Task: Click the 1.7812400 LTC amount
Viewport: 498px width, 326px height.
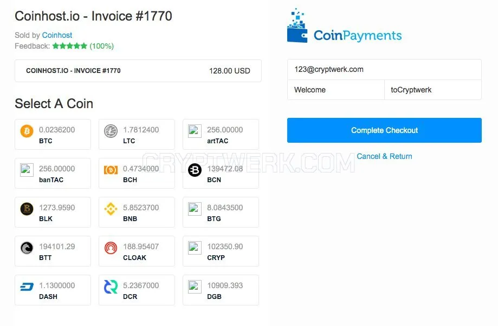Action: [141, 130]
